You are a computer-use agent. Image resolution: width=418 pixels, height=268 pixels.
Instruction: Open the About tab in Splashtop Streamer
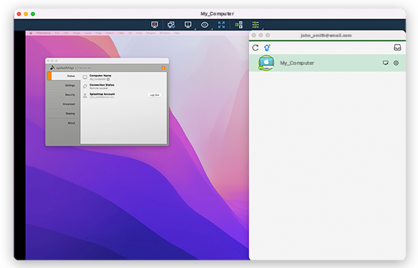coord(63,123)
